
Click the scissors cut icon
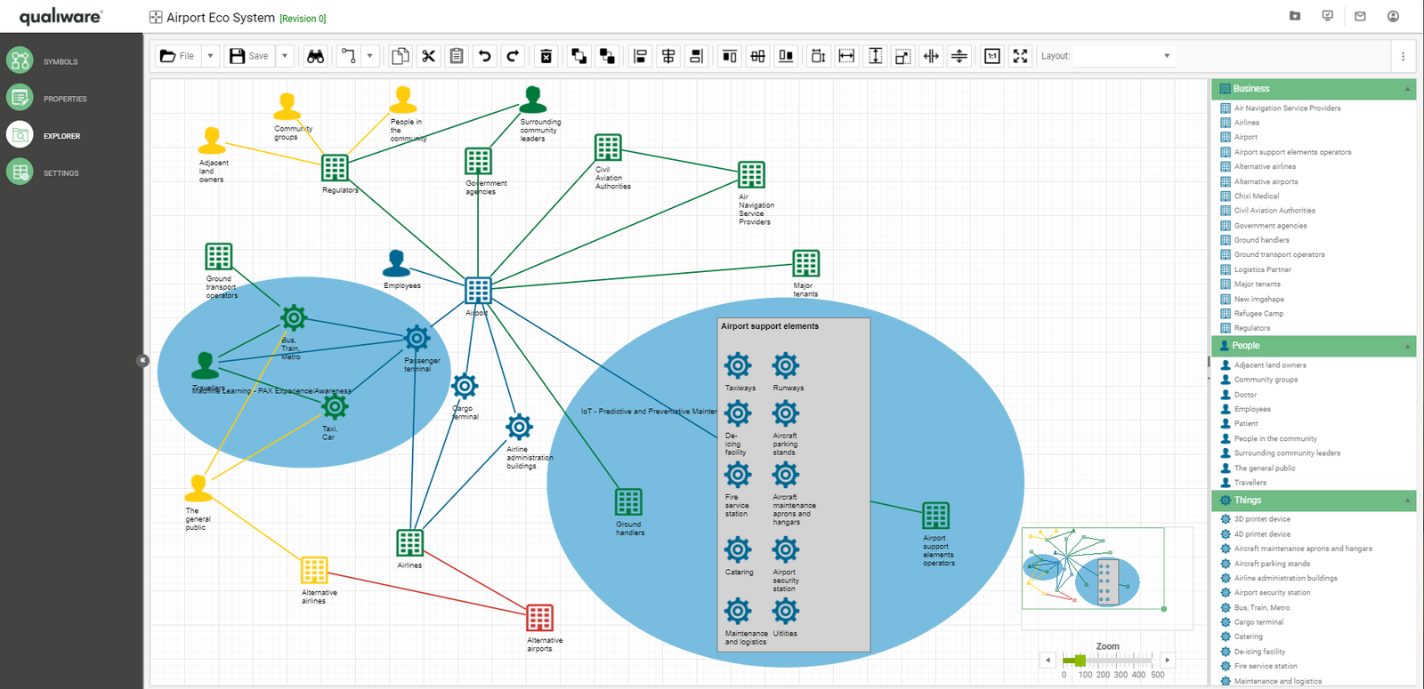click(428, 56)
